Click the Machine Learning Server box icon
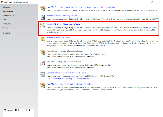163x117 pixels. (x=43, y=85)
